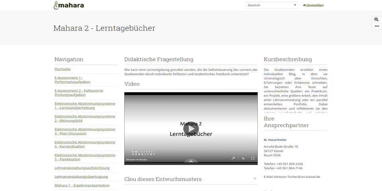
Task: Open the Lehrveranstaltungsübertragung link
Action: pos(81,177)
